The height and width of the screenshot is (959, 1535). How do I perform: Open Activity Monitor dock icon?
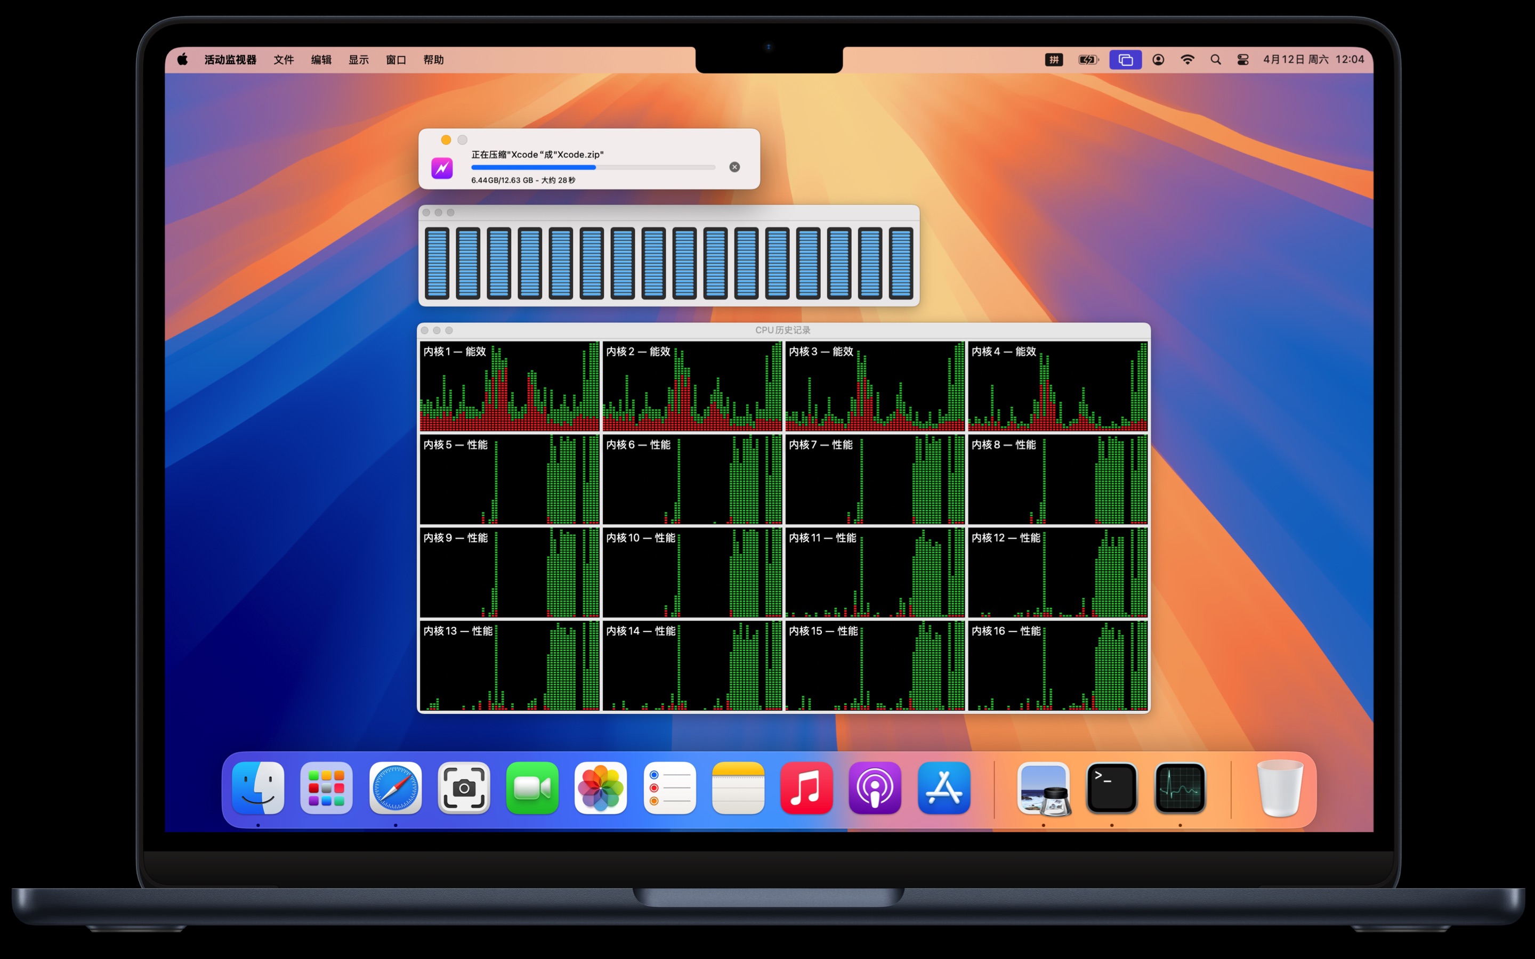coord(1180,788)
